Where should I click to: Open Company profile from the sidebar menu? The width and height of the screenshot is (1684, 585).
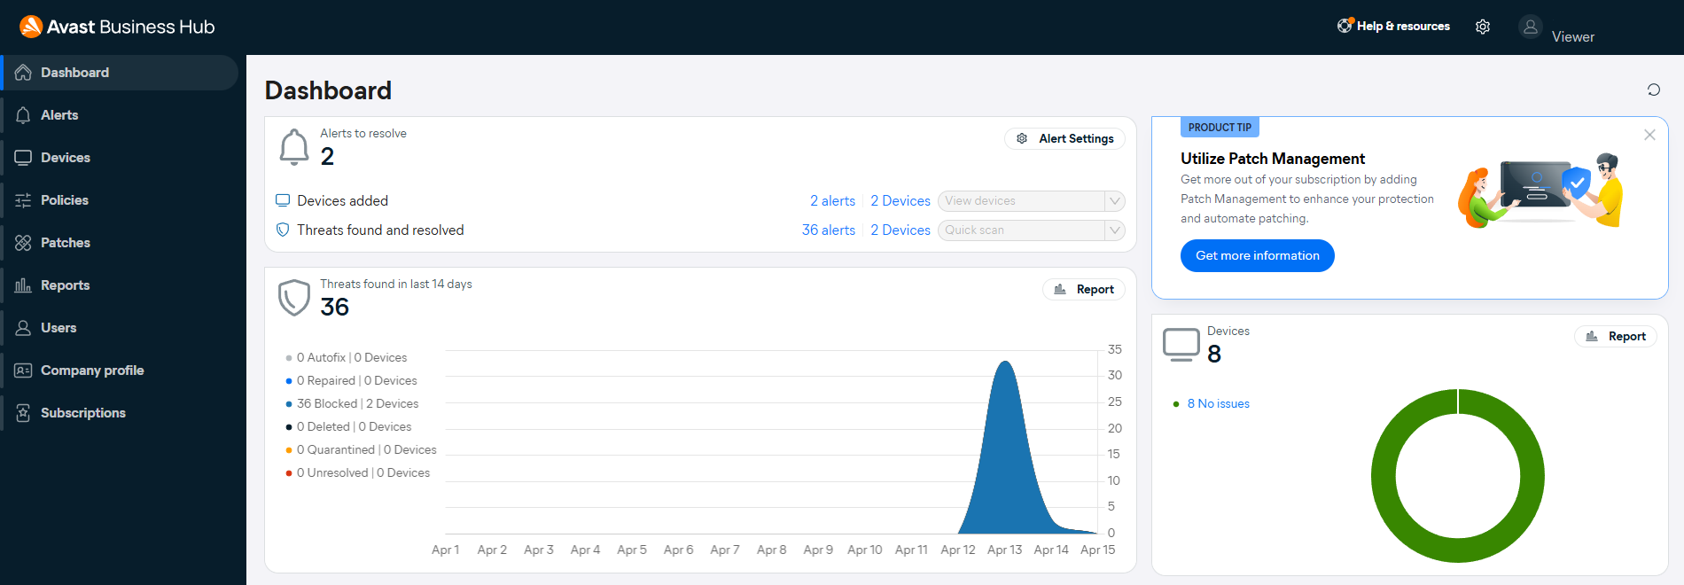pyautogui.click(x=121, y=370)
